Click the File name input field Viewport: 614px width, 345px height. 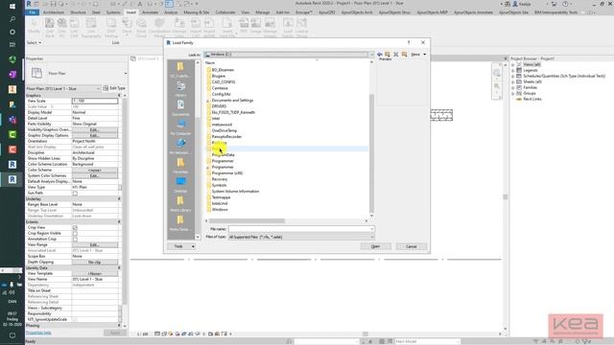point(300,229)
